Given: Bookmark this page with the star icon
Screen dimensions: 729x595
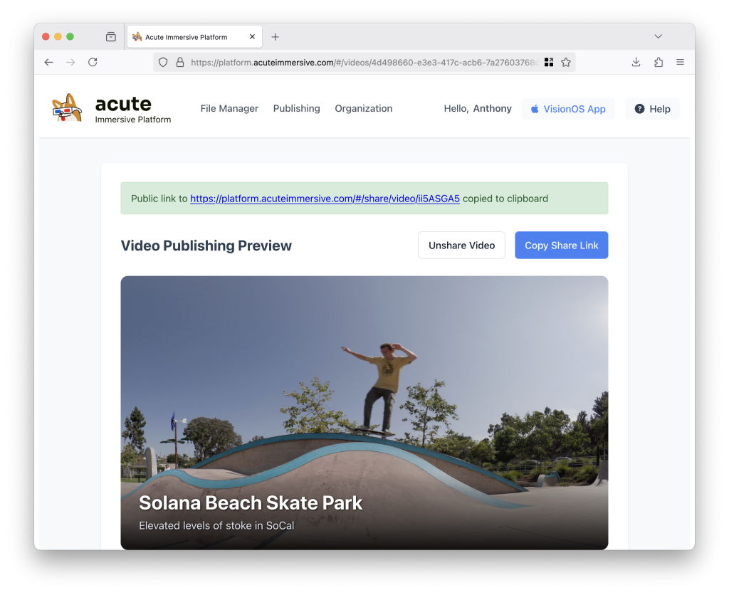Looking at the screenshot, I should tap(566, 63).
